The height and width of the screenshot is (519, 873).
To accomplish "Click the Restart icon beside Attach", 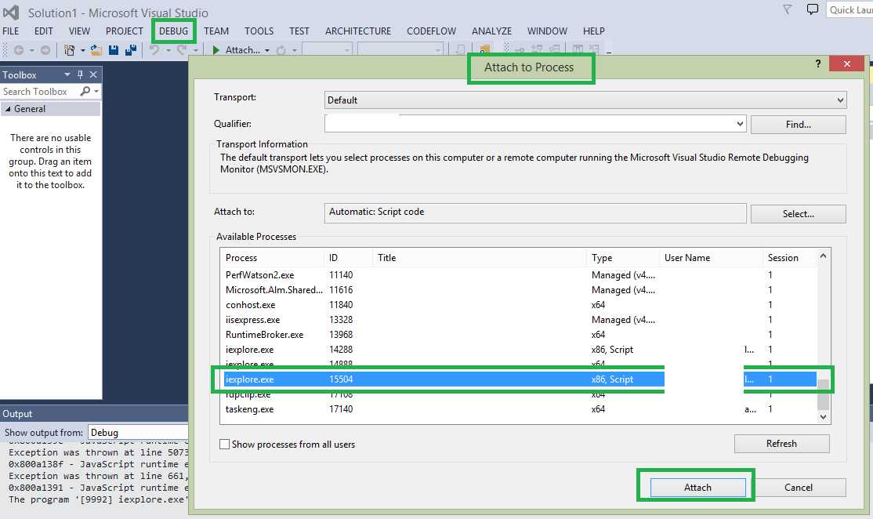I will 281,50.
